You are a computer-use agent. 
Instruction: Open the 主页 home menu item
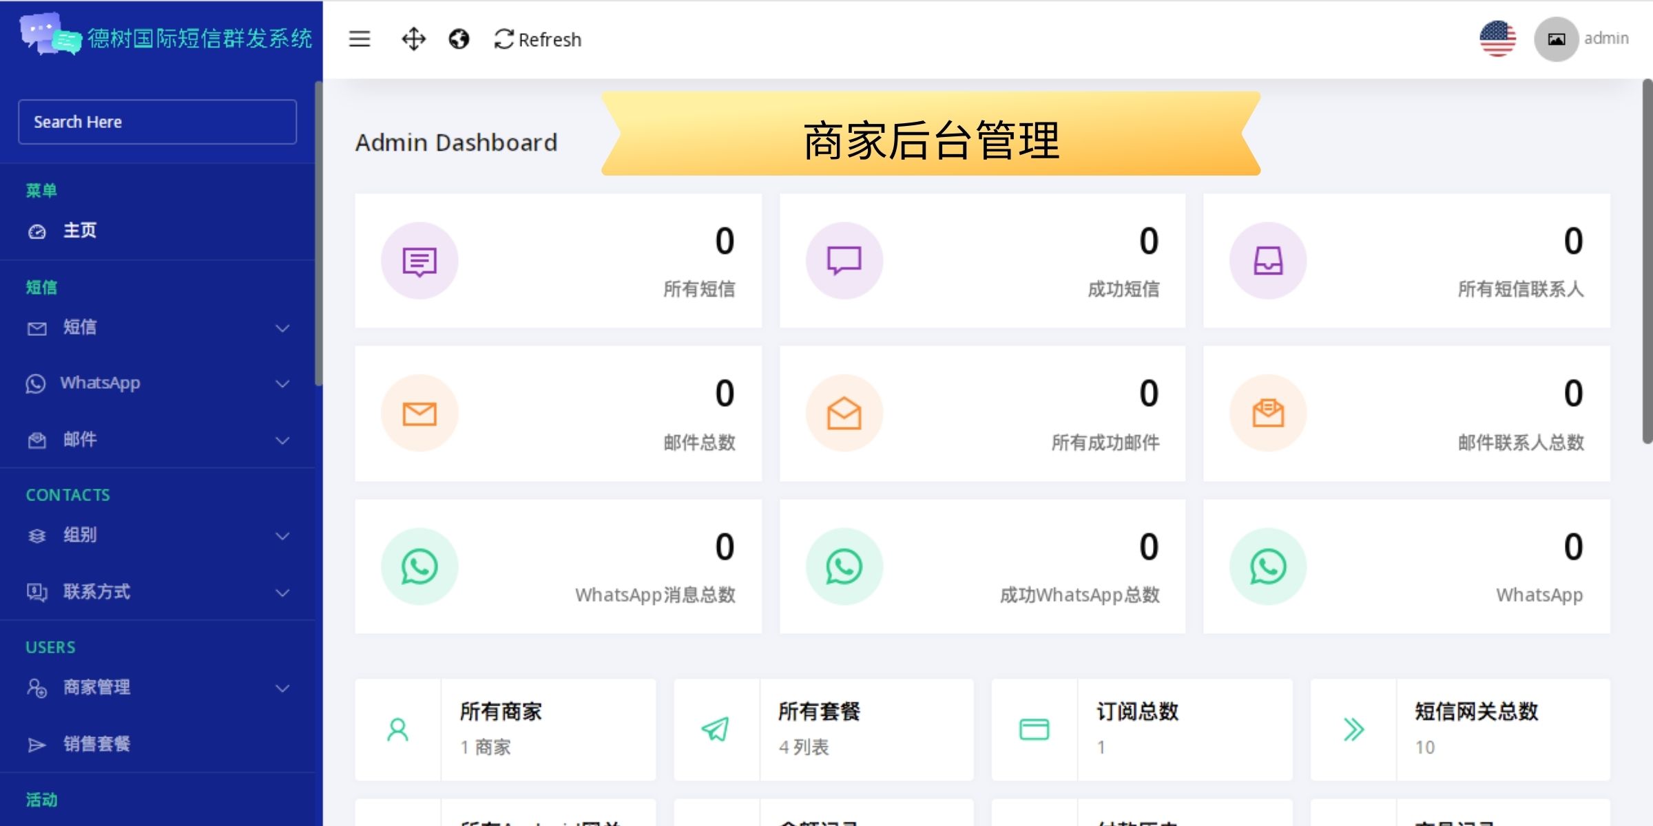79,231
